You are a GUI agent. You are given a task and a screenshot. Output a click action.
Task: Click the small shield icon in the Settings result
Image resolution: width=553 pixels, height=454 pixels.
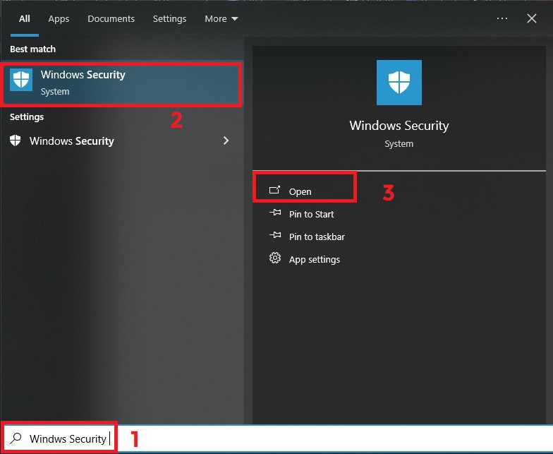click(16, 141)
